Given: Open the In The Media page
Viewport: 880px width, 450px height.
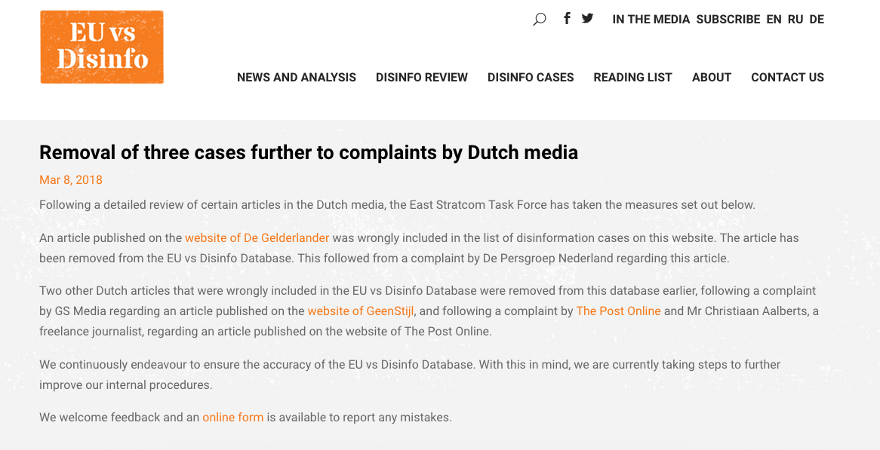Looking at the screenshot, I should point(651,20).
